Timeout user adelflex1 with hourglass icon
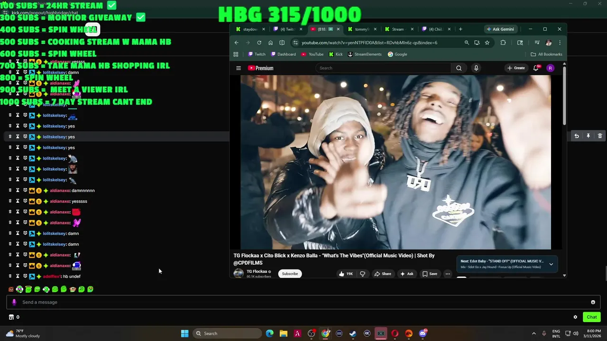Image resolution: width=607 pixels, height=341 pixels. pyautogui.click(x=18, y=276)
